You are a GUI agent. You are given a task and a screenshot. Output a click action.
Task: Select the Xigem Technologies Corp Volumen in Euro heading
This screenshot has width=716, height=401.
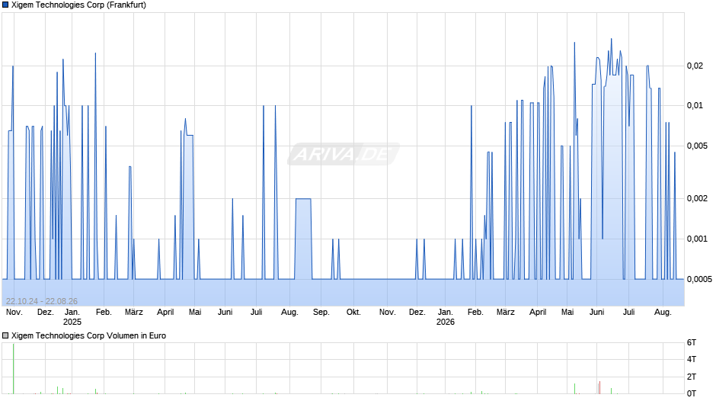pyautogui.click(x=88, y=335)
